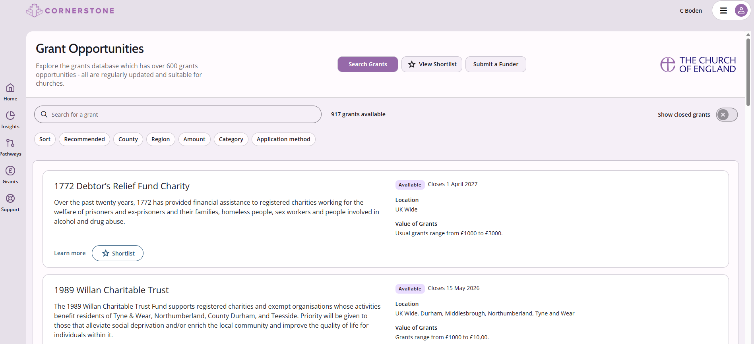Click the user profile avatar icon
Screen dimensions: 754x344
741,11
